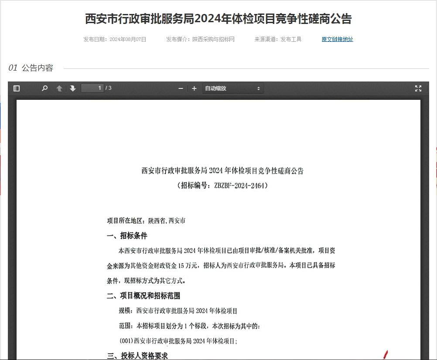Click the 范围 line about 1 个标段
437x360 pixels.
190,326
